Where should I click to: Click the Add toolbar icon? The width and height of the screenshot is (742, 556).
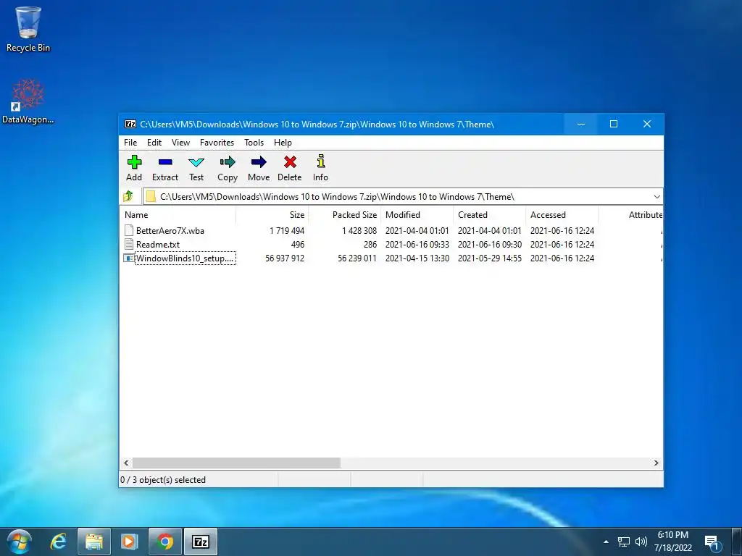click(x=134, y=162)
